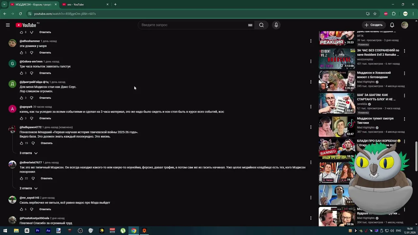Image resolution: width=418 pixels, height=235 pixels.
Task: Open Chrome profile avatar
Action: (405, 14)
